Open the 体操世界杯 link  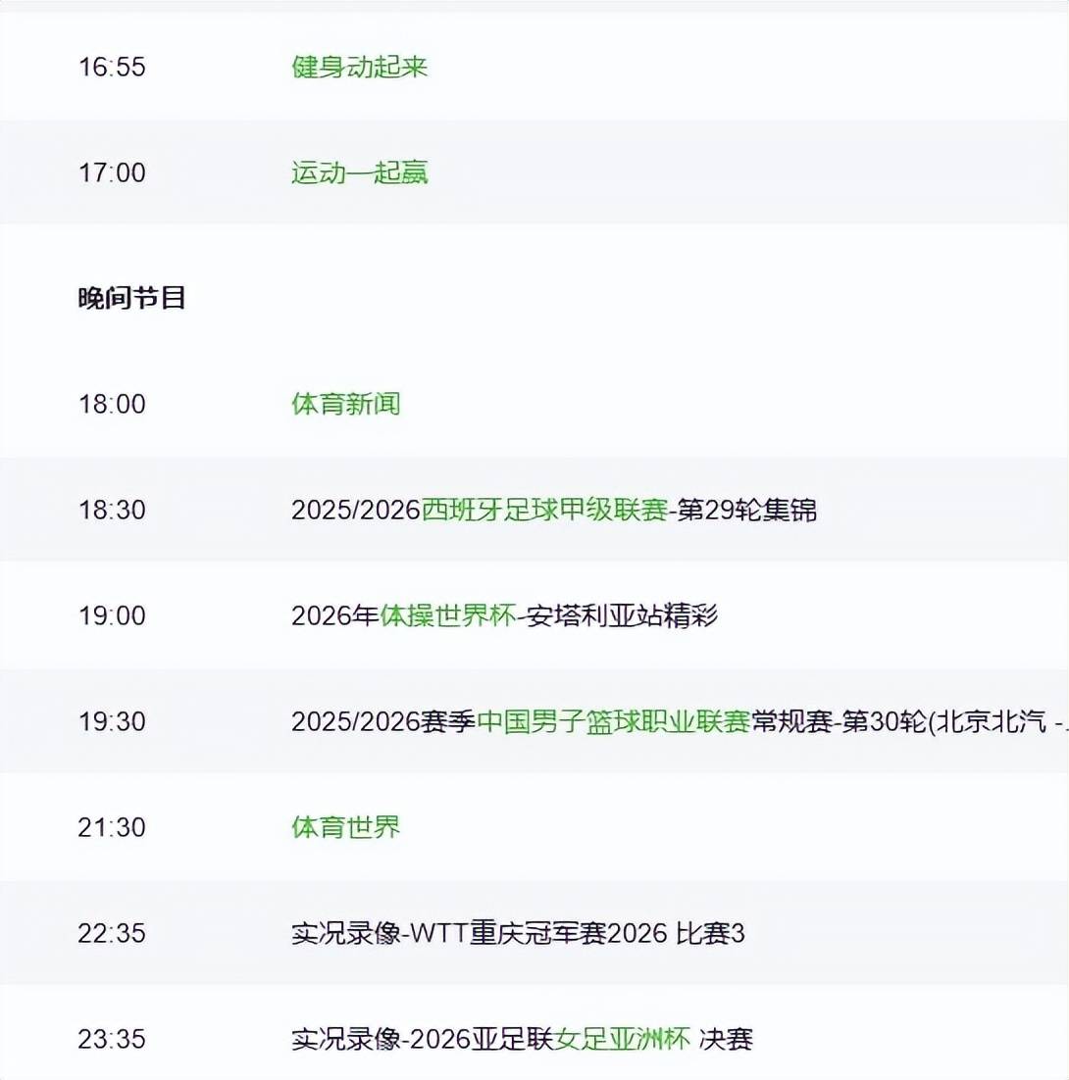coord(447,615)
